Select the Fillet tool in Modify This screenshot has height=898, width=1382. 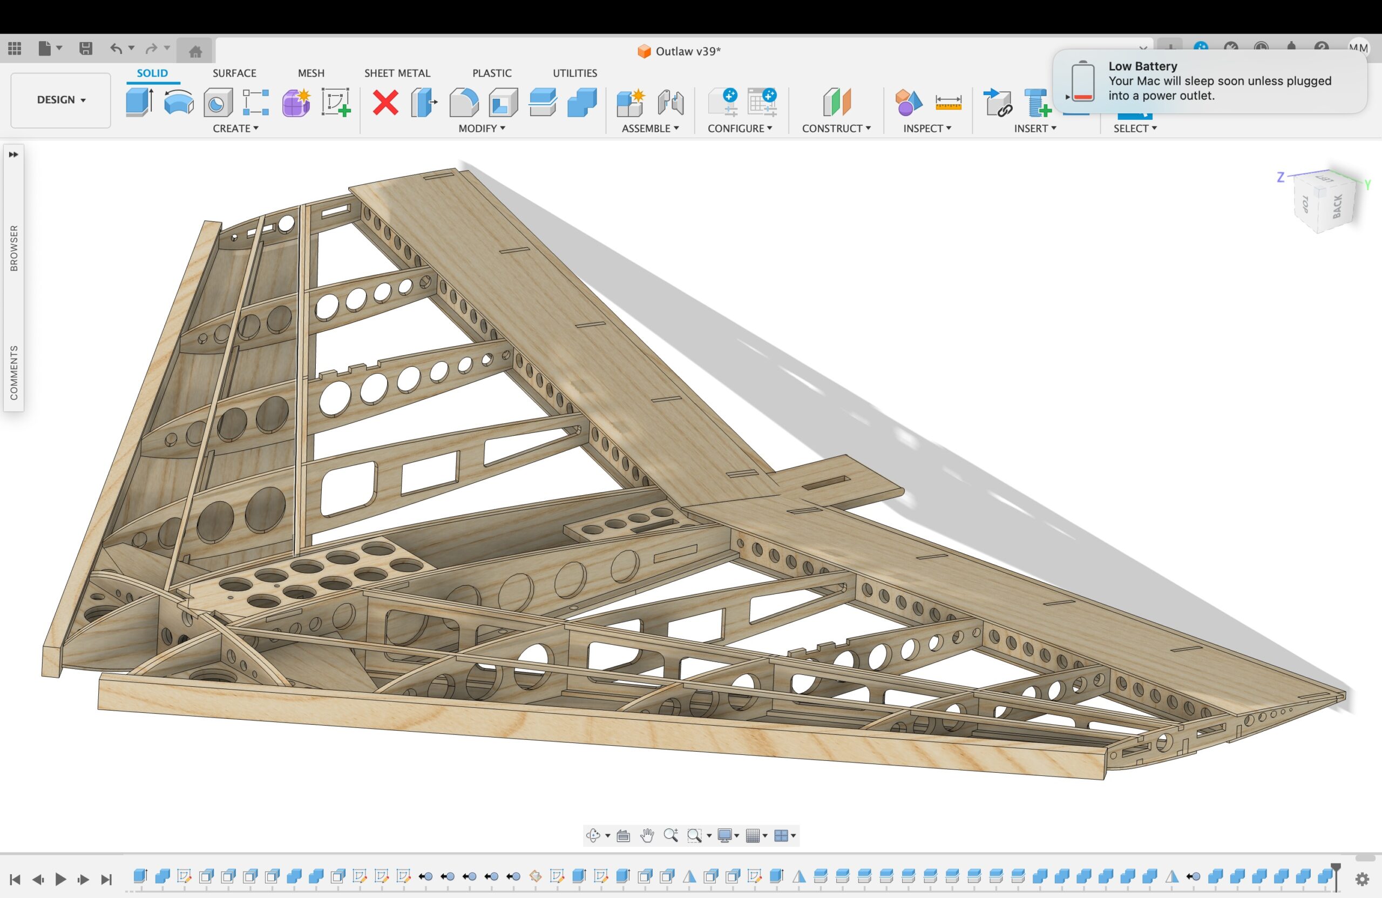(464, 103)
